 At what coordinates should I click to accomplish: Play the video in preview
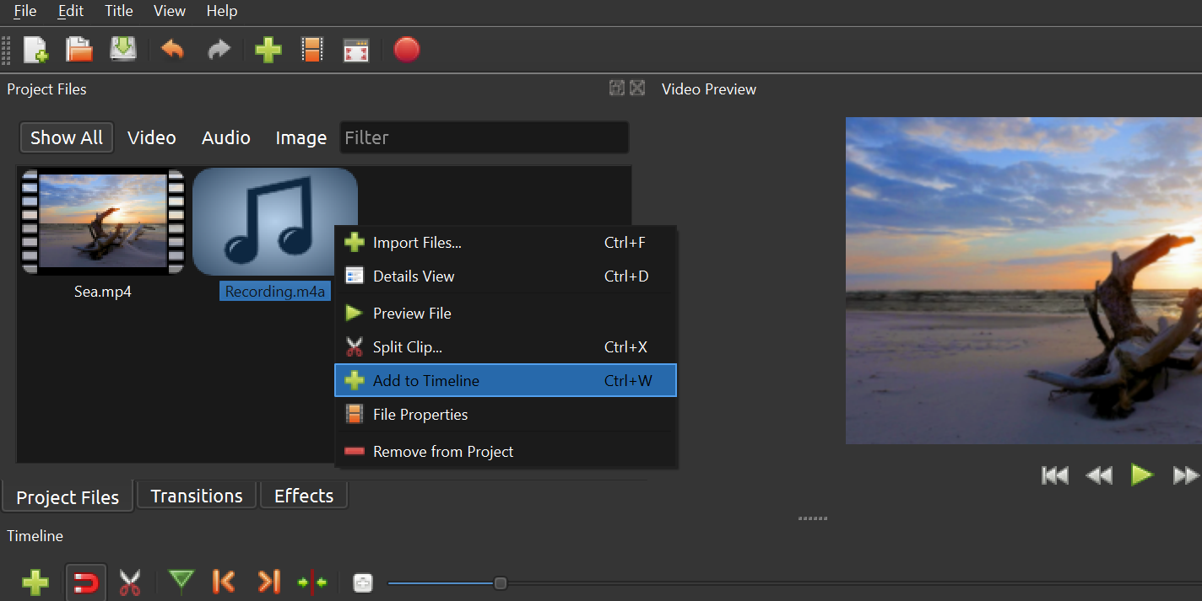(x=1141, y=475)
